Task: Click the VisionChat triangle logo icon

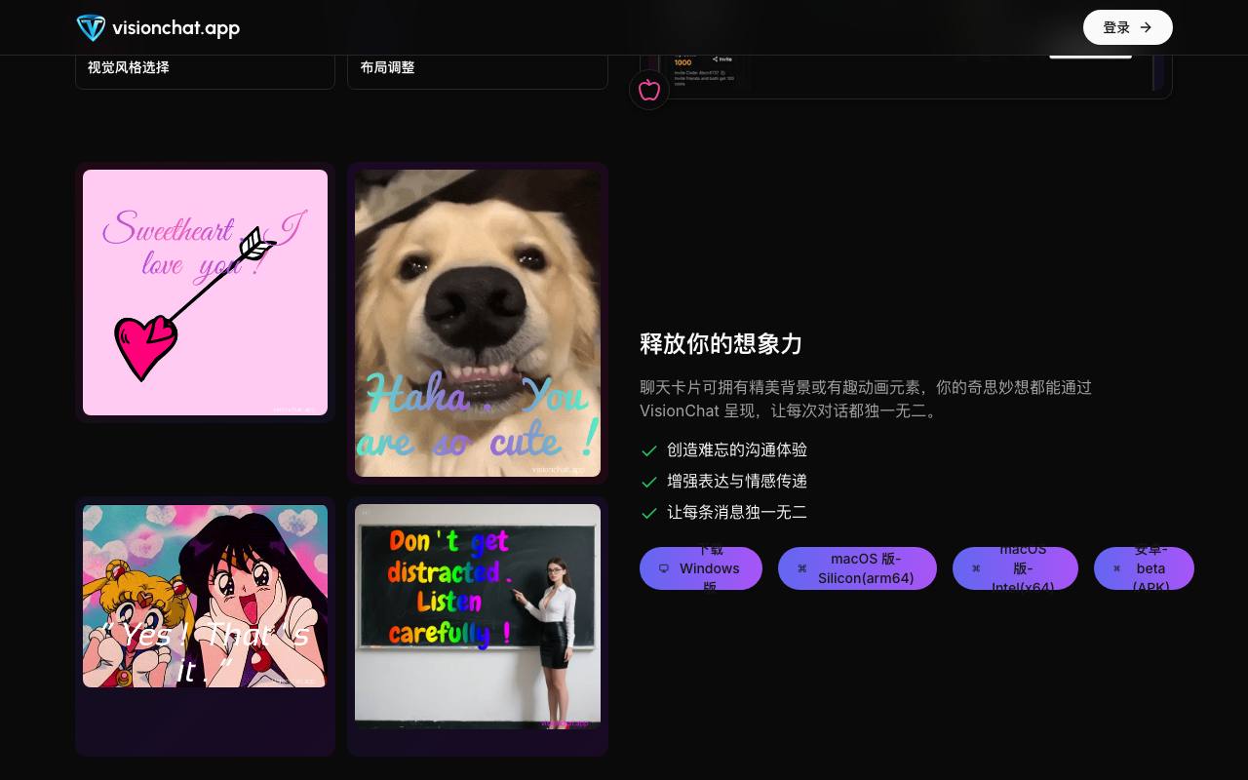Action: pyautogui.click(x=91, y=27)
